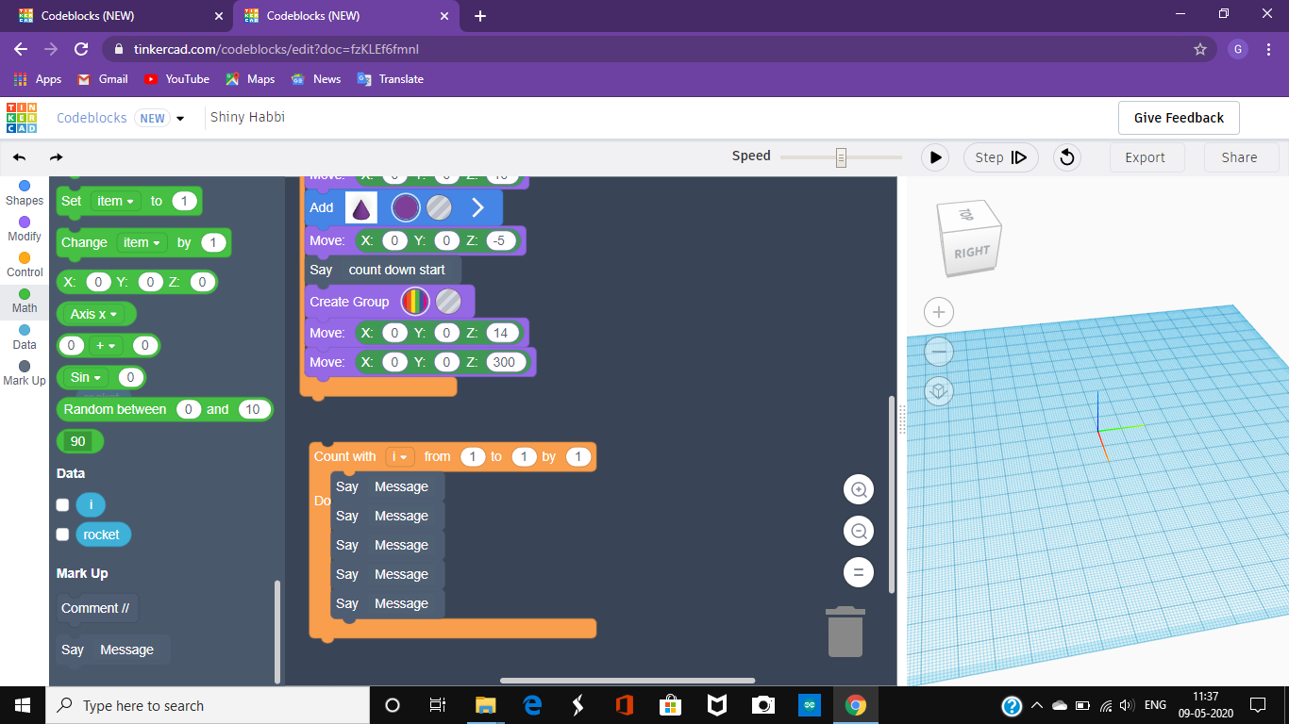Click the Give Feedback button

click(x=1178, y=117)
